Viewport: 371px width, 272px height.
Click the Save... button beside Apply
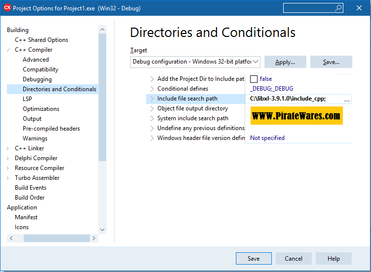pos(331,62)
